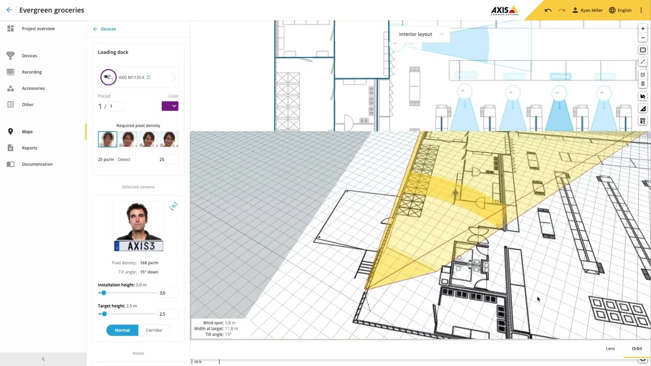Open the purple Color dropdown

click(170, 106)
